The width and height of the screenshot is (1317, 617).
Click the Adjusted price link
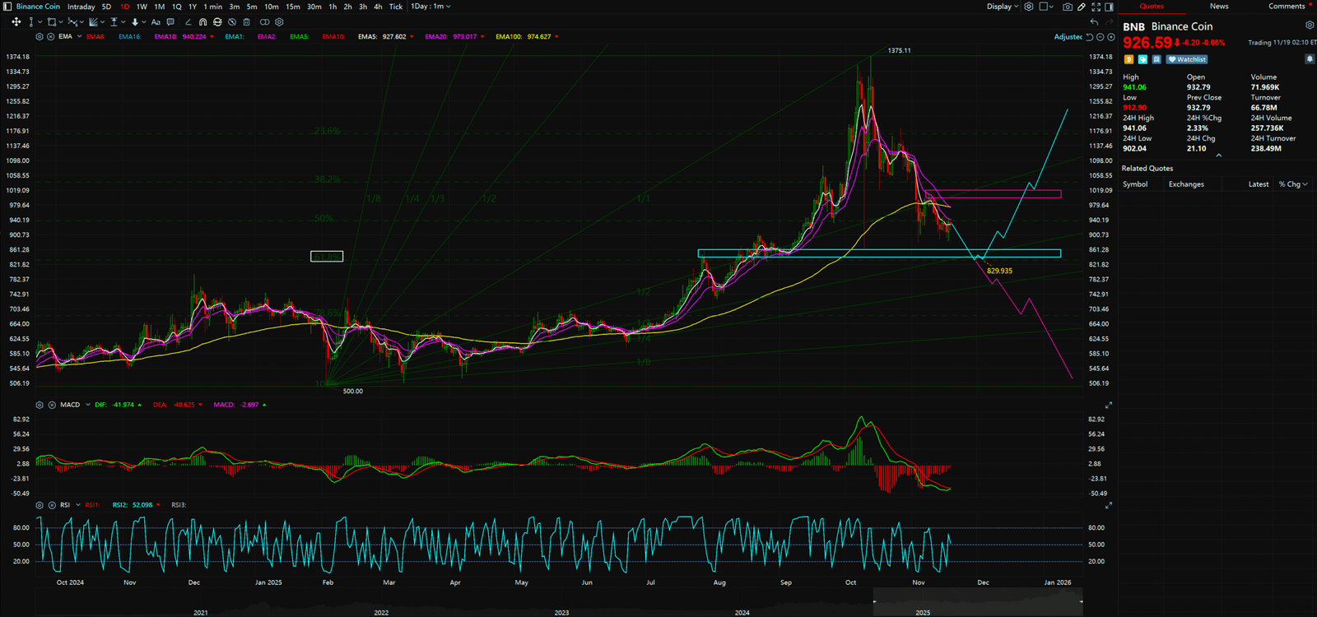tap(1068, 37)
